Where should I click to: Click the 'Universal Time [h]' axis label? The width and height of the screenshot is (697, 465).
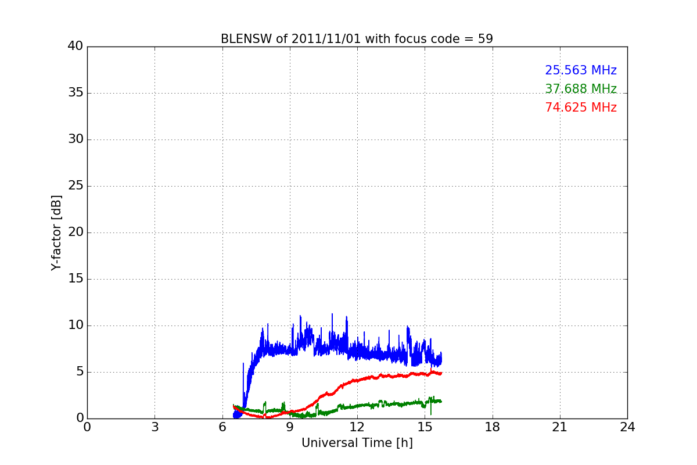point(357,443)
